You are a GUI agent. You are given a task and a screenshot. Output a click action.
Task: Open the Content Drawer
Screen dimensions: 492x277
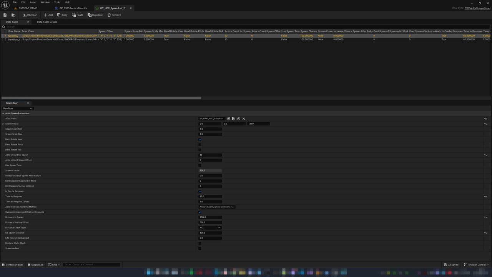[13, 265]
